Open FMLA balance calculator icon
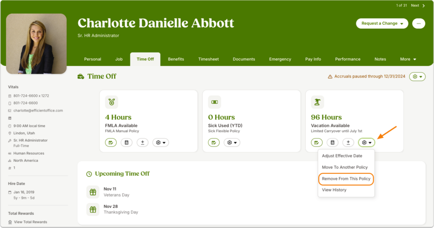Screen dimensions: 434x228 pos(126,142)
